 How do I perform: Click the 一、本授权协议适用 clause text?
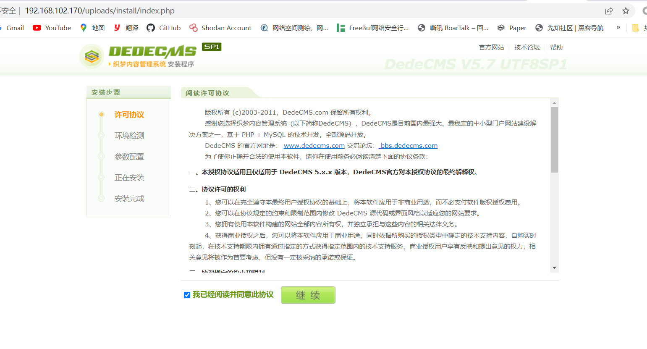(335, 172)
